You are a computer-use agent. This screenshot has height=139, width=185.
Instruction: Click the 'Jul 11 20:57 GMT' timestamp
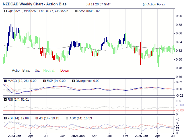tap(98, 5)
